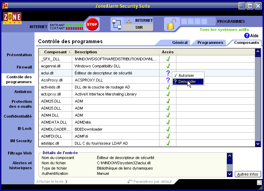Switch to the Programmes tab

click(210, 42)
